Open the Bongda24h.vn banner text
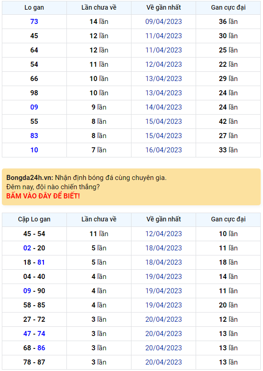Screen dimensions: 263x371 (86, 178)
